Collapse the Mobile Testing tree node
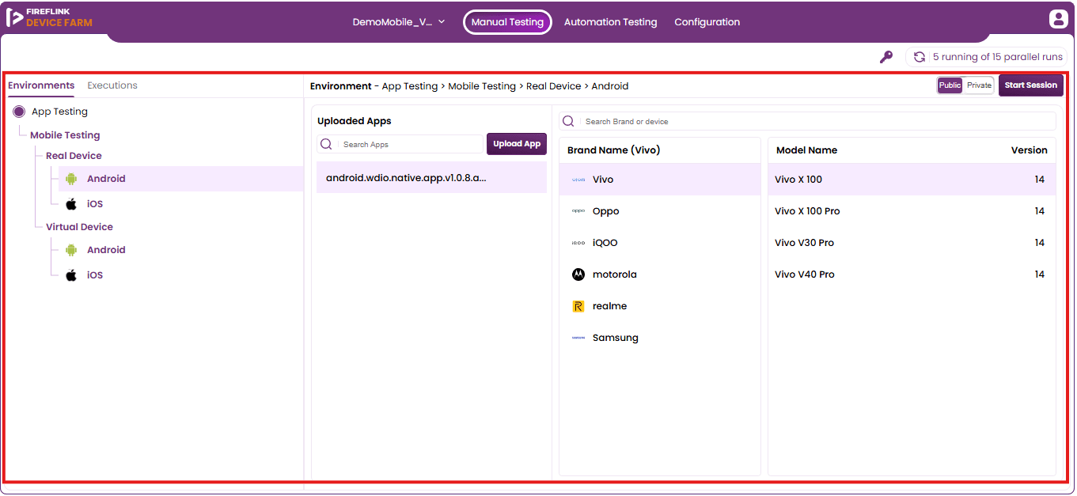 [65, 135]
